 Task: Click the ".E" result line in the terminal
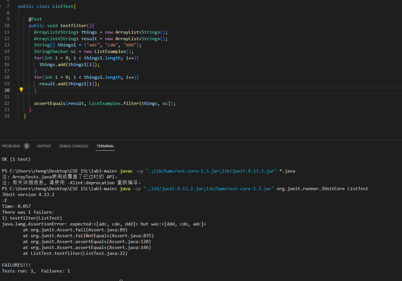coord(5,200)
